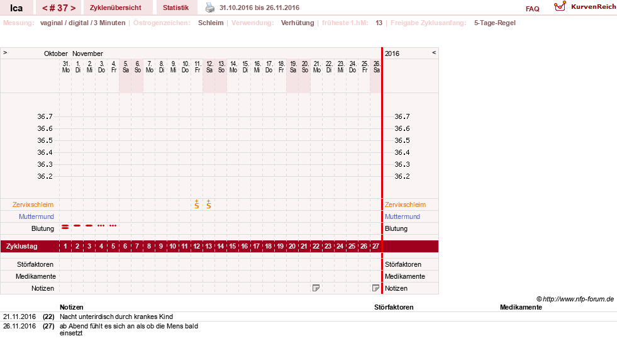Click the früheste 1.hM value 13

(x=379, y=23)
